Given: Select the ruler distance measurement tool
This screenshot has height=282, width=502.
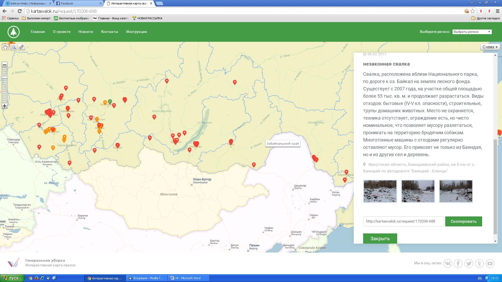Looking at the screenshot, I should click(21, 47).
